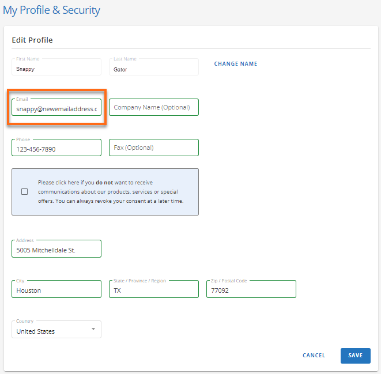Click the CANCEL button
This screenshot has height=374, width=381.
point(314,356)
